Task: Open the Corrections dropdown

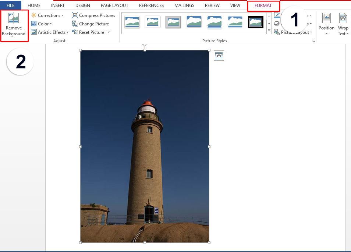Action: click(48, 15)
